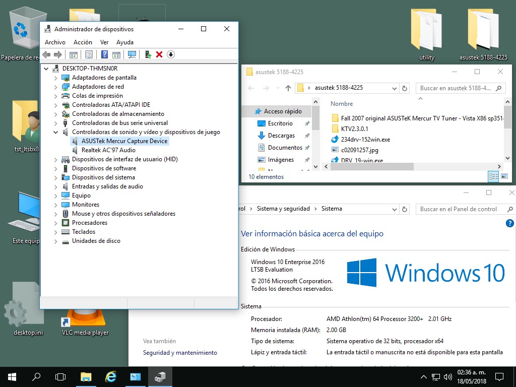This screenshot has height=387, width=516.
Task: Click the Forward arrow in Device Manager toolbar
Action: [57, 54]
